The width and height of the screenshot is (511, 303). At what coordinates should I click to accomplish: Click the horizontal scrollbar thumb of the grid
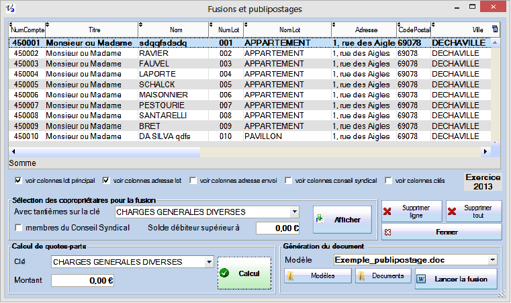[109, 151]
